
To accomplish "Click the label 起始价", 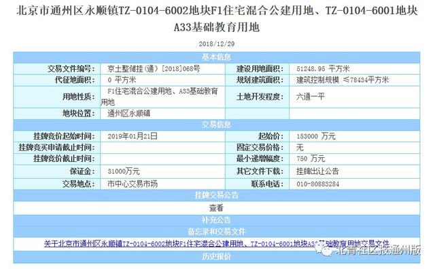I will pos(271,136).
